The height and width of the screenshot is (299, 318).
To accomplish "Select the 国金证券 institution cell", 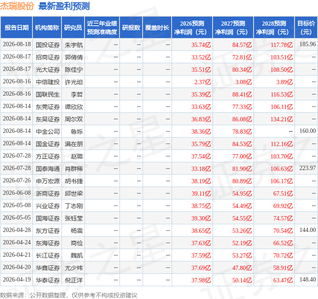I will pyautogui.click(x=48, y=144).
